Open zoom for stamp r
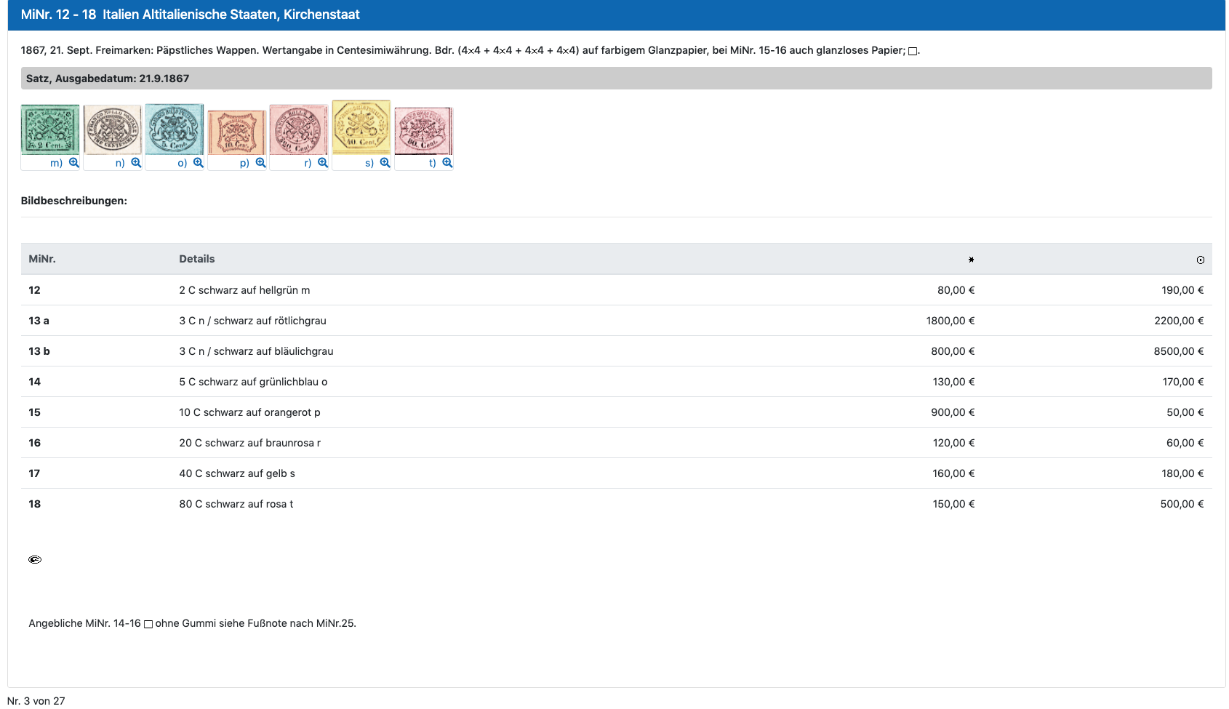 tap(323, 163)
